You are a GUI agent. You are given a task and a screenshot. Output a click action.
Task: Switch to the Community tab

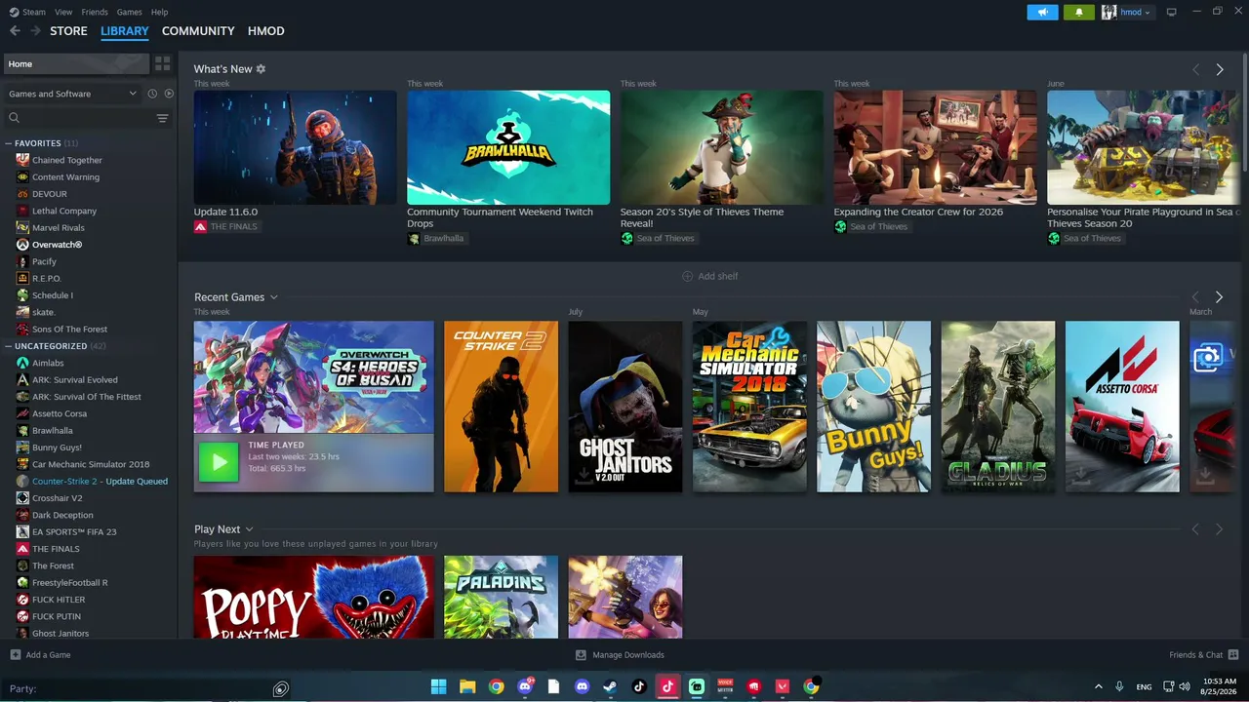pyautogui.click(x=198, y=31)
